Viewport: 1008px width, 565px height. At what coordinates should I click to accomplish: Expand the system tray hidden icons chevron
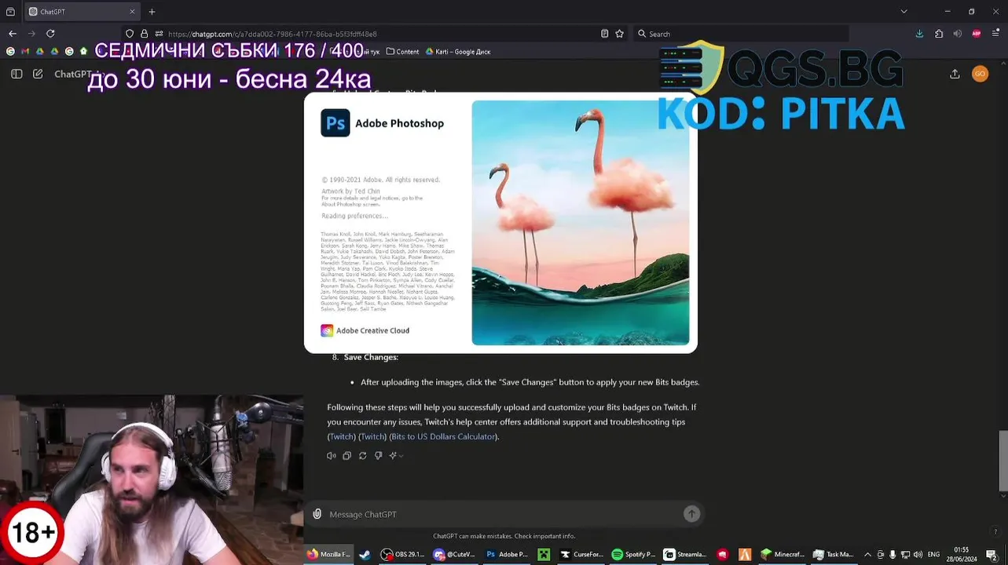point(867,554)
